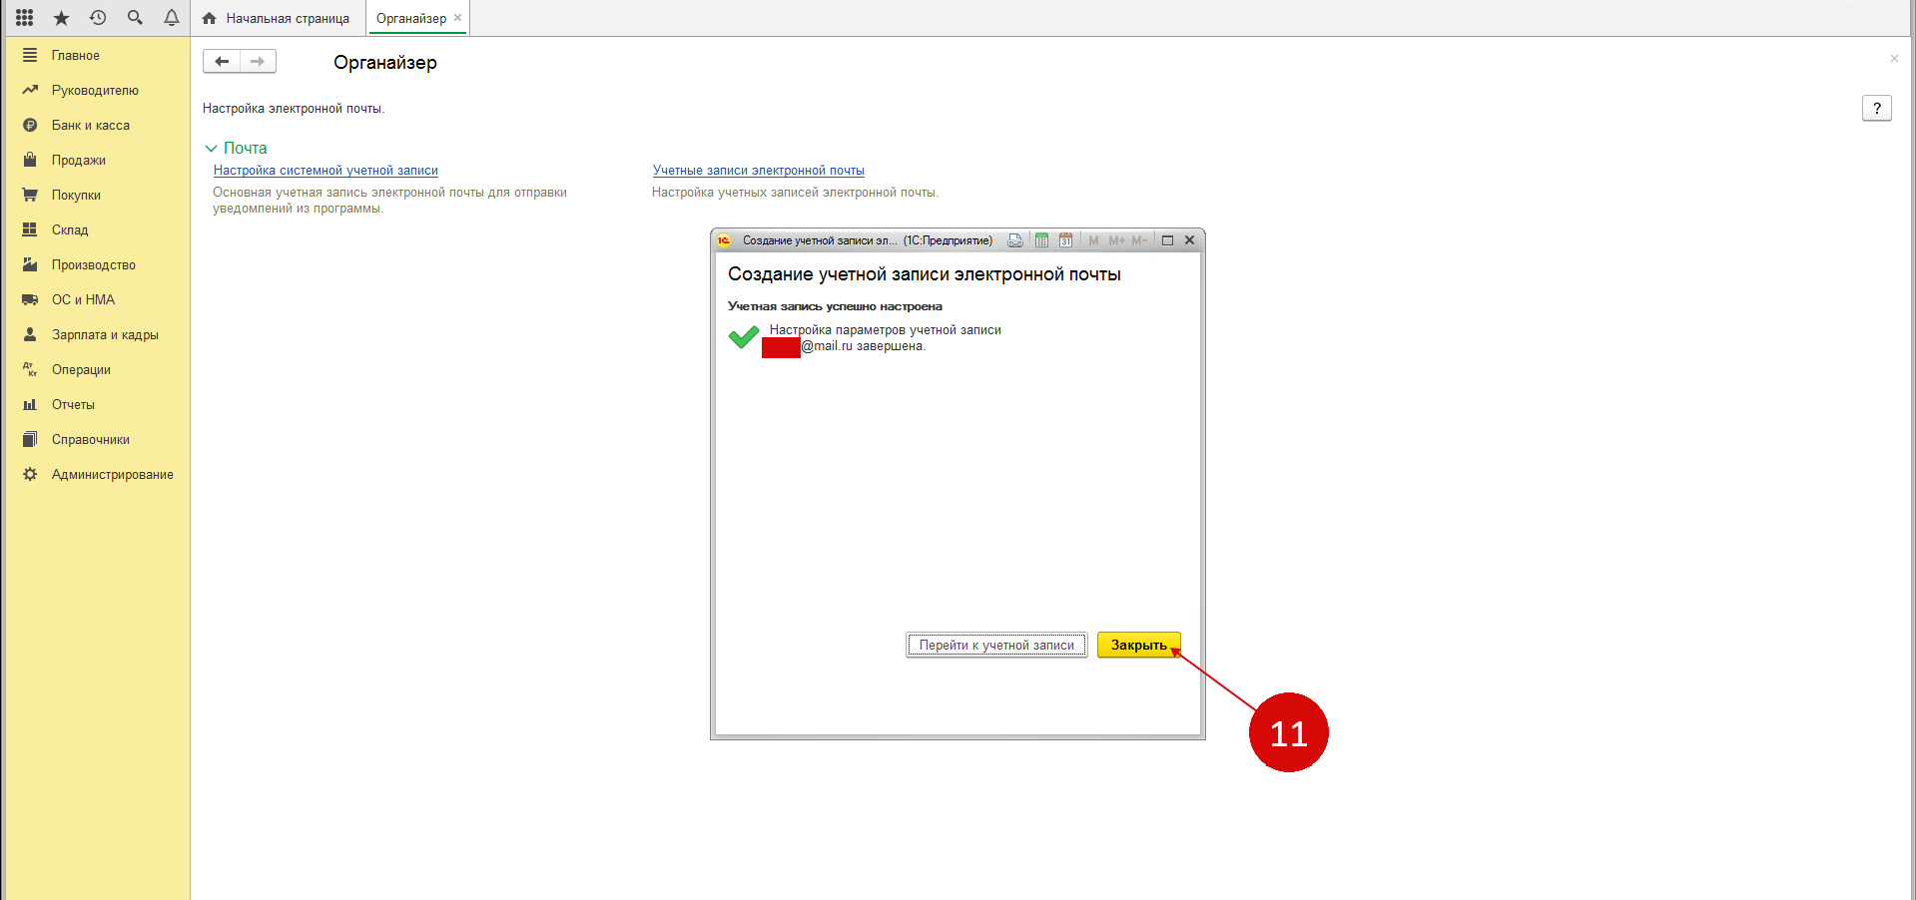Open the Руководителю section
1916x900 pixels.
click(97, 90)
